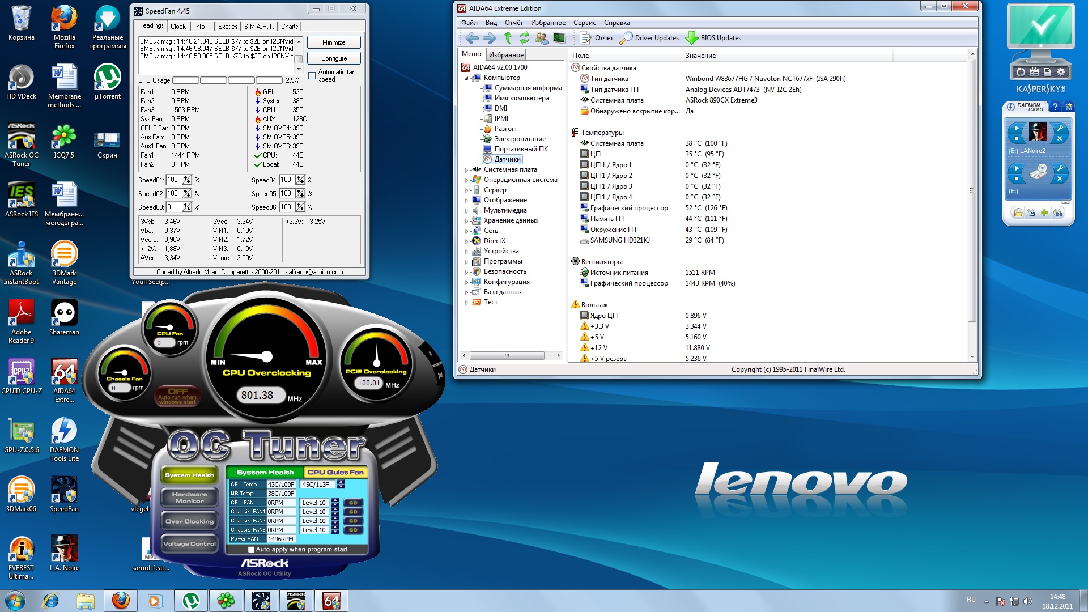Adjust the Speed04 spinner arrows in SpeedFan
The height and width of the screenshot is (612, 1088).
coord(300,180)
